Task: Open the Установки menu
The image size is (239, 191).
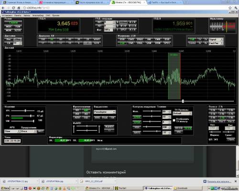Action: (x=7, y=15)
